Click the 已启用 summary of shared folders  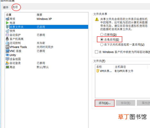click(41, 27)
